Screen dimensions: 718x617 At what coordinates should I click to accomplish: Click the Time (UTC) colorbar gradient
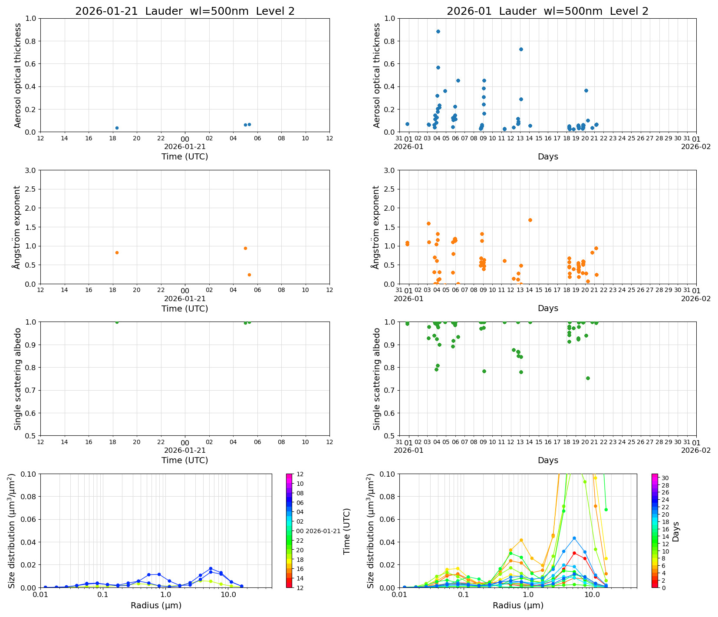(x=289, y=530)
